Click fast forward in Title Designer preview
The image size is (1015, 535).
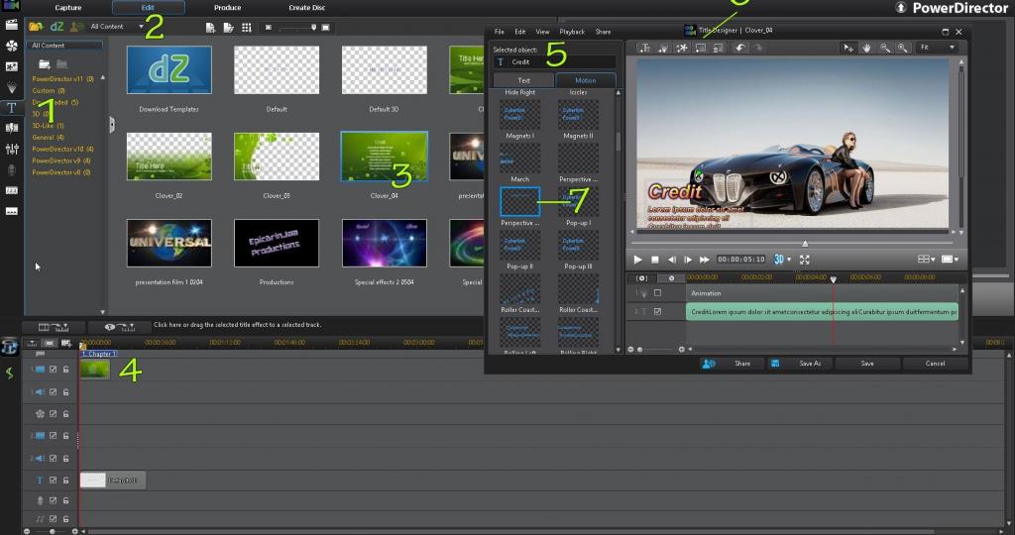[705, 260]
